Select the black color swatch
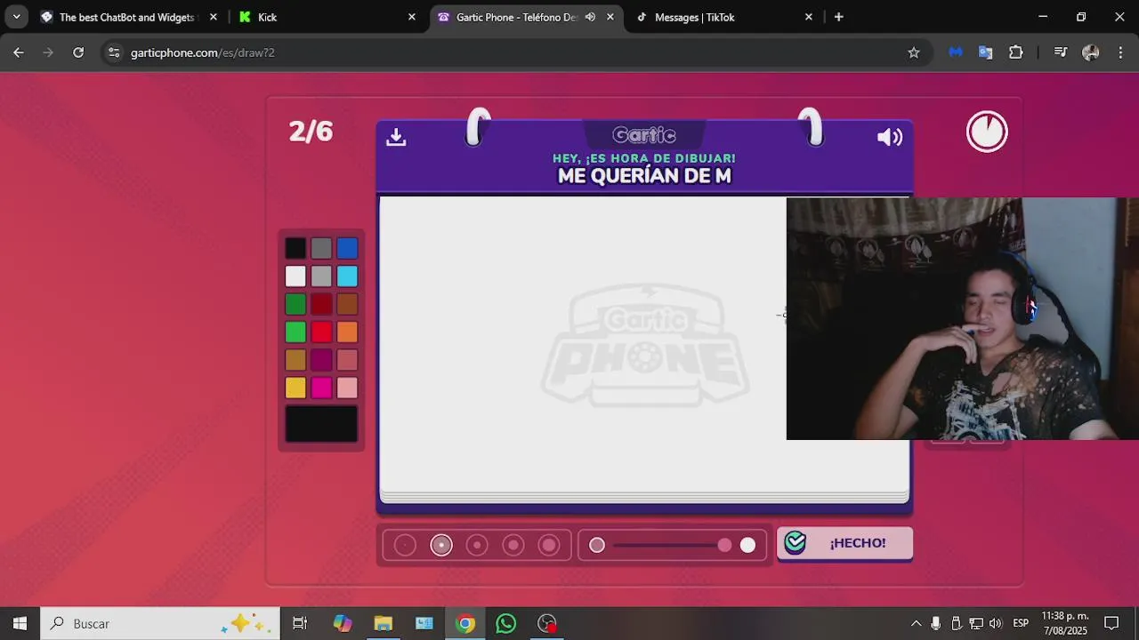The height and width of the screenshot is (640, 1139). (x=295, y=249)
